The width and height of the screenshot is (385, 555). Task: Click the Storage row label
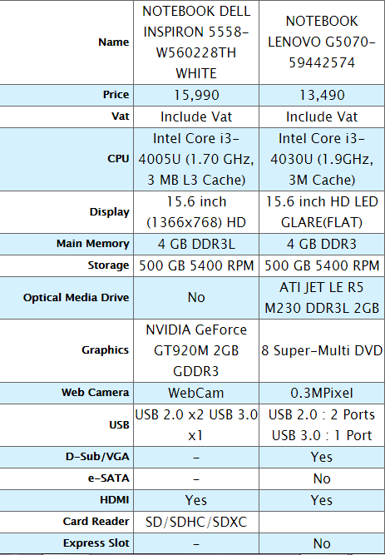point(108,265)
